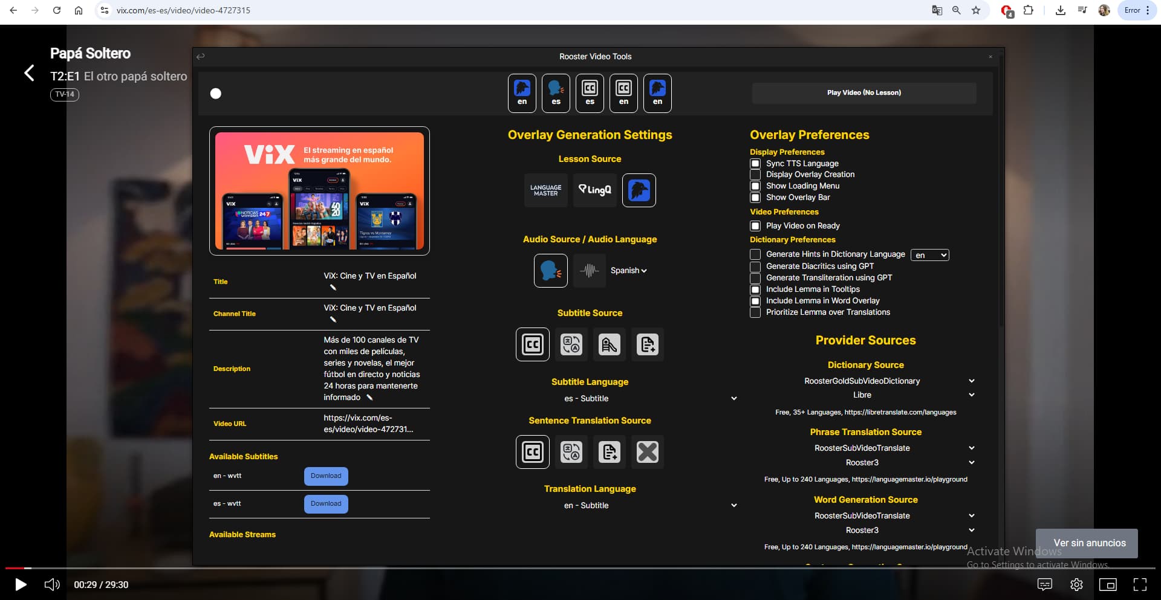1161x600 pixels.
Task: Click the X sentence translation source icon
Action: pos(647,452)
